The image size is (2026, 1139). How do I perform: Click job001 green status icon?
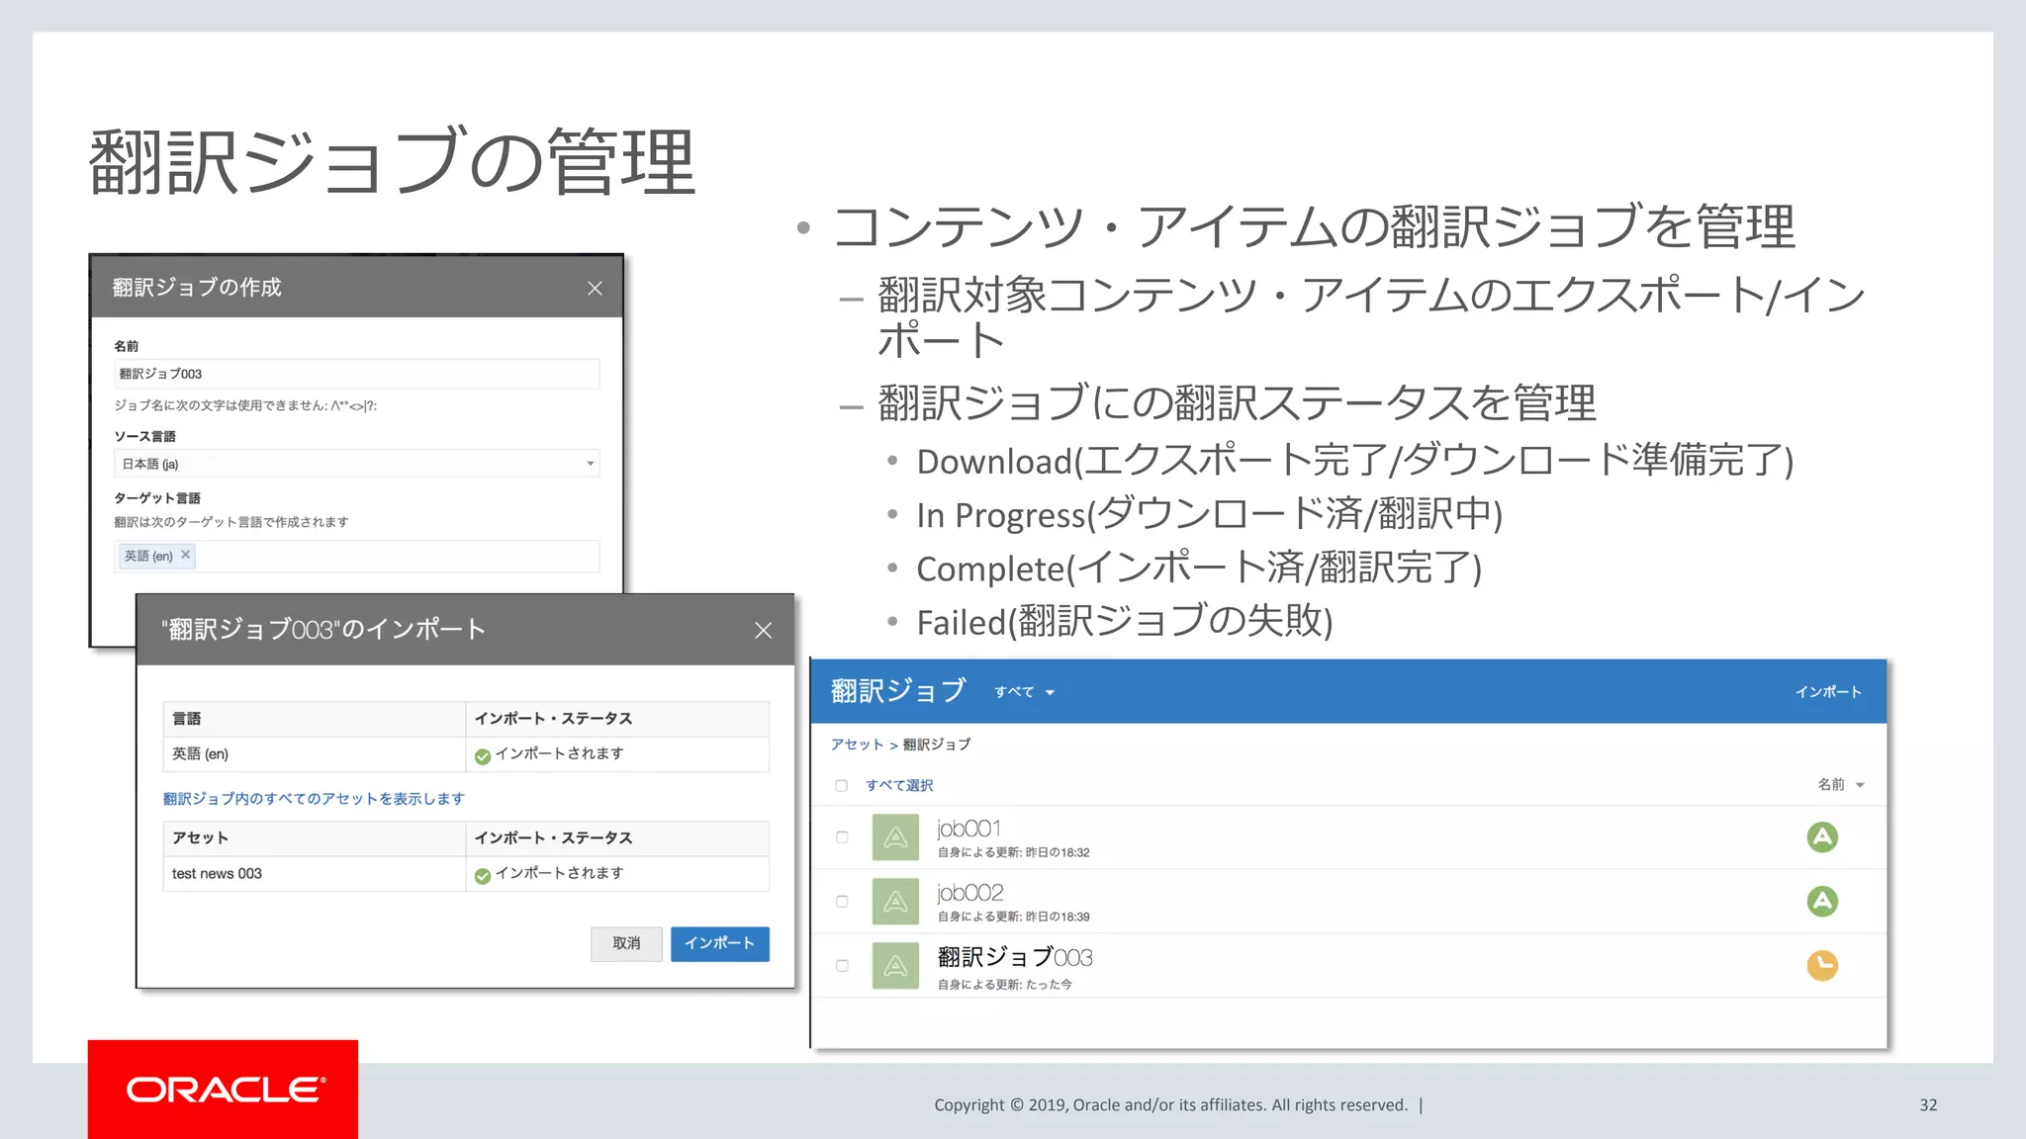coord(1822,837)
